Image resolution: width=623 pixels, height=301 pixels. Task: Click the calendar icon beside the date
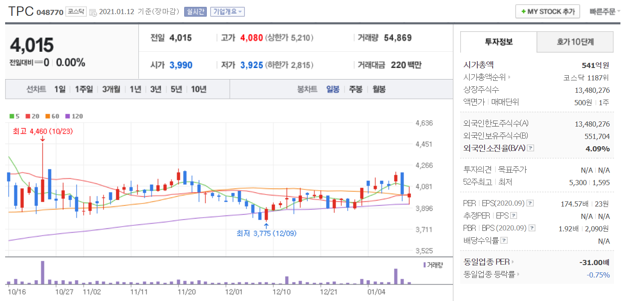click(x=93, y=12)
